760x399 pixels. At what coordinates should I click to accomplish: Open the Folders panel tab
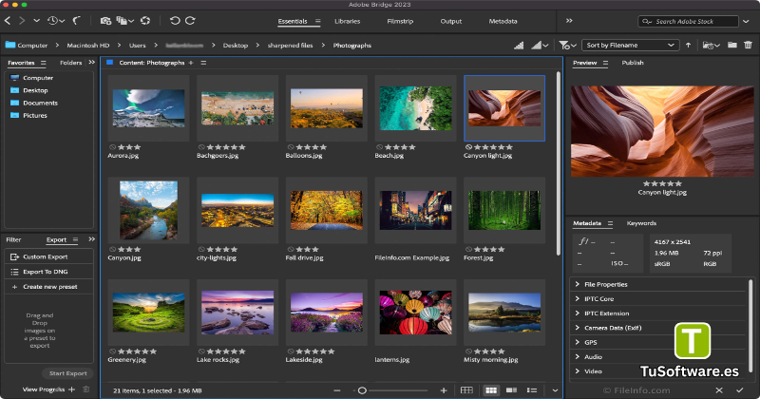pyautogui.click(x=70, y=63)
